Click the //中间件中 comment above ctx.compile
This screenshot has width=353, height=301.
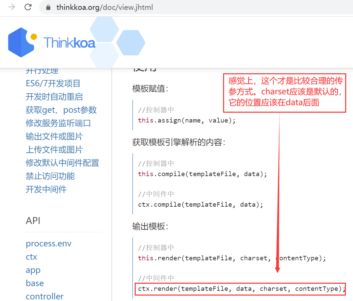(x=156, y=194)
